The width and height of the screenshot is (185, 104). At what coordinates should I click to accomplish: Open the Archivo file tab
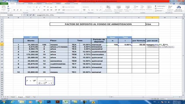4,4
